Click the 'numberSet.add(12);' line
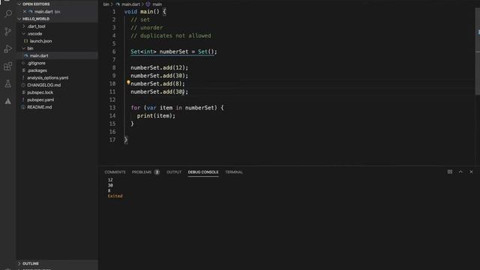The width and height of the screenshot is (480, 270). point(159,67)
